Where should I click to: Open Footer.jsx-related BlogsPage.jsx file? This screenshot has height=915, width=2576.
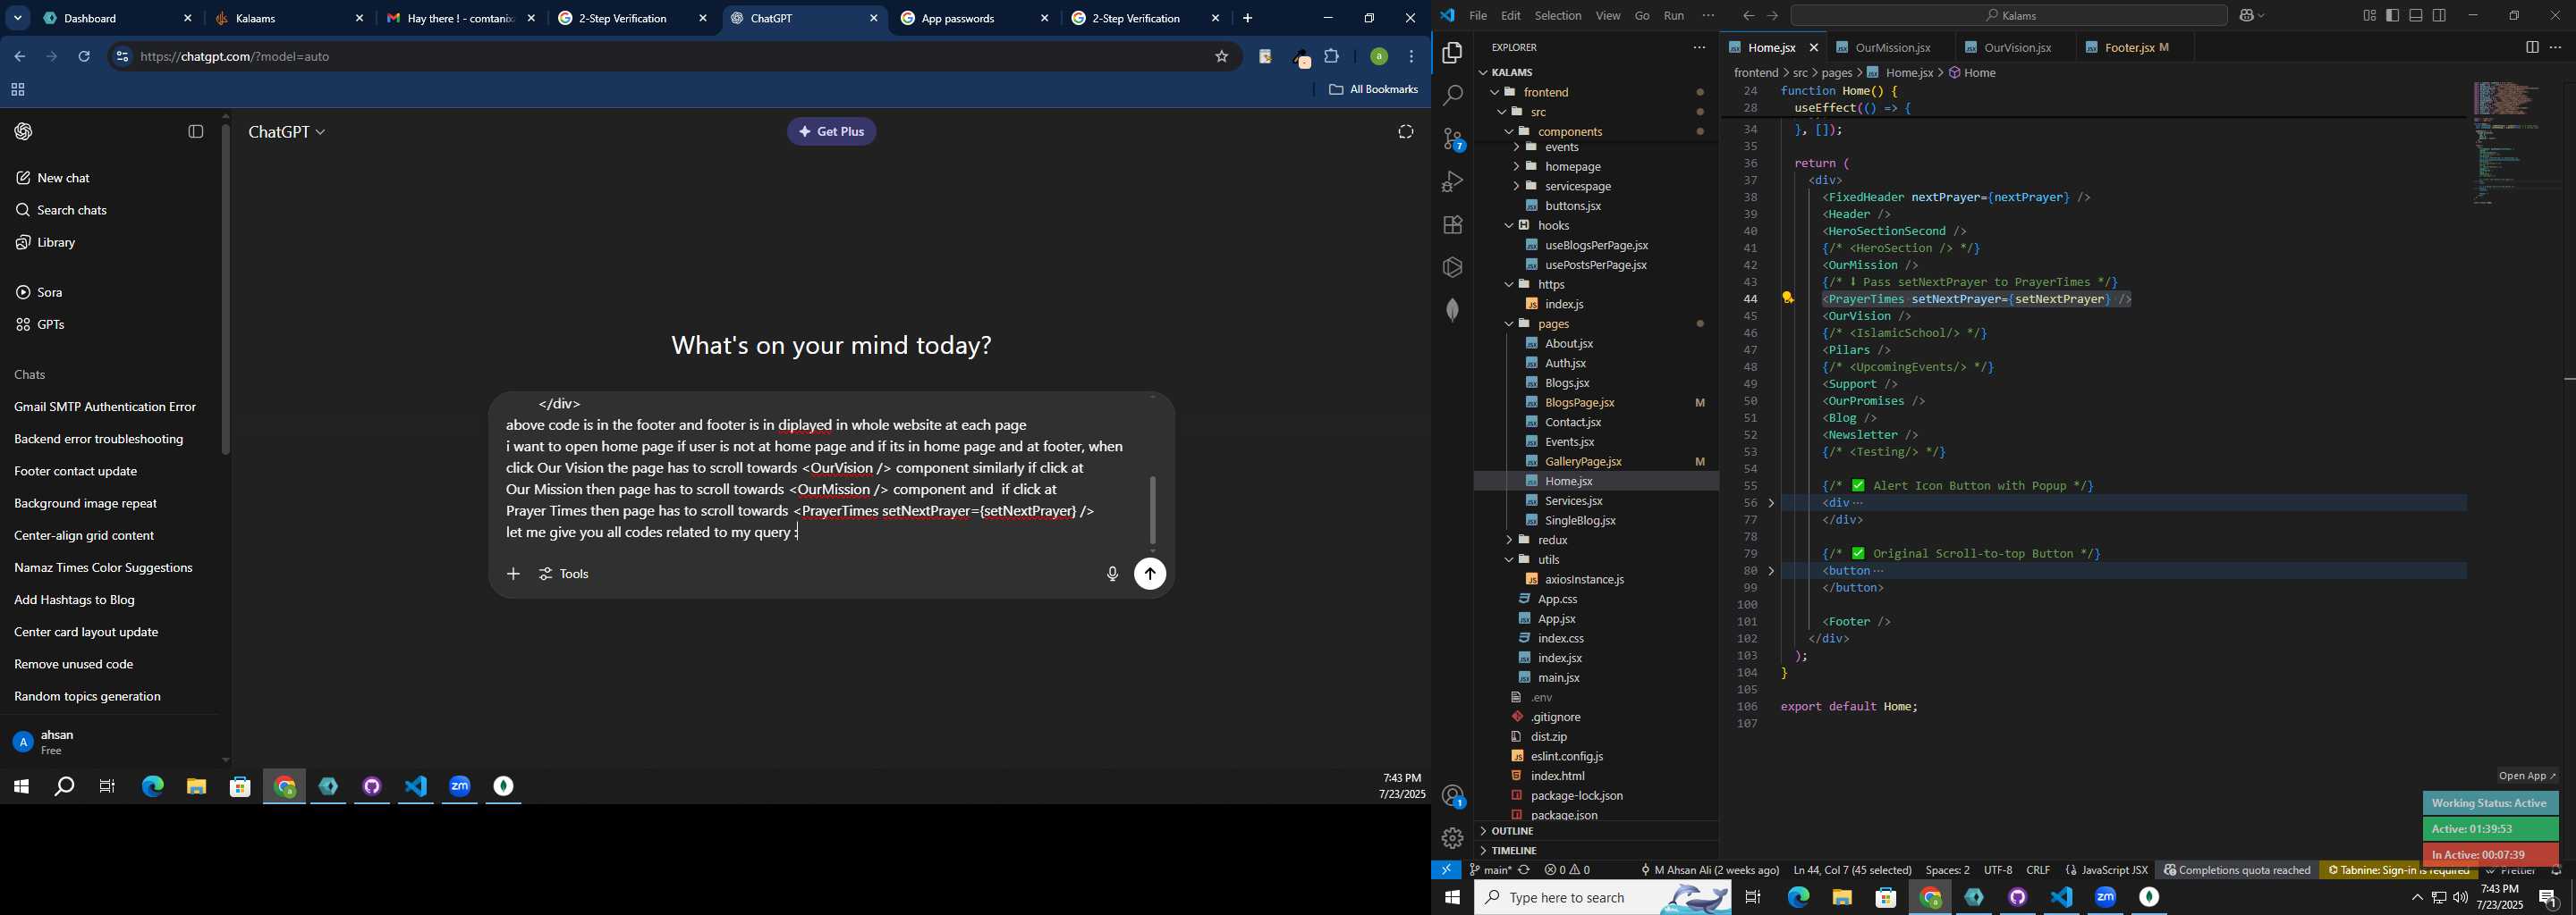(1580, 403)
